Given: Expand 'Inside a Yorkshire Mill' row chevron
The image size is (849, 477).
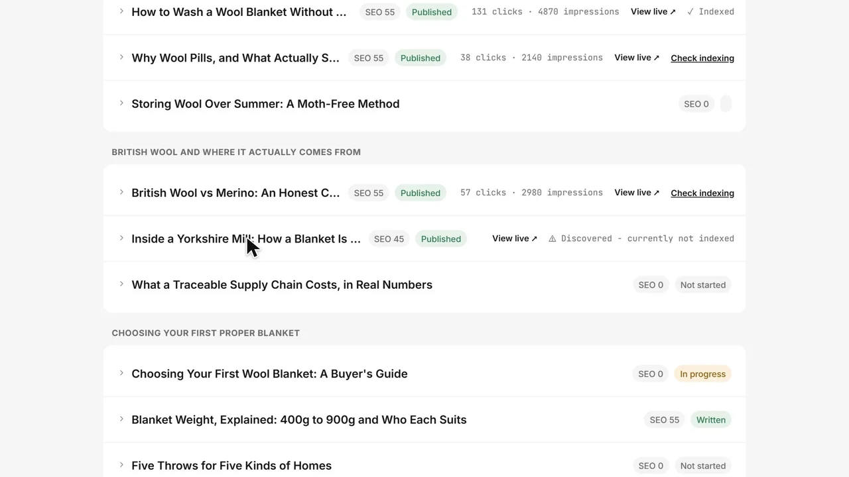Looking at the screenshot, I should tap(121, 238).
